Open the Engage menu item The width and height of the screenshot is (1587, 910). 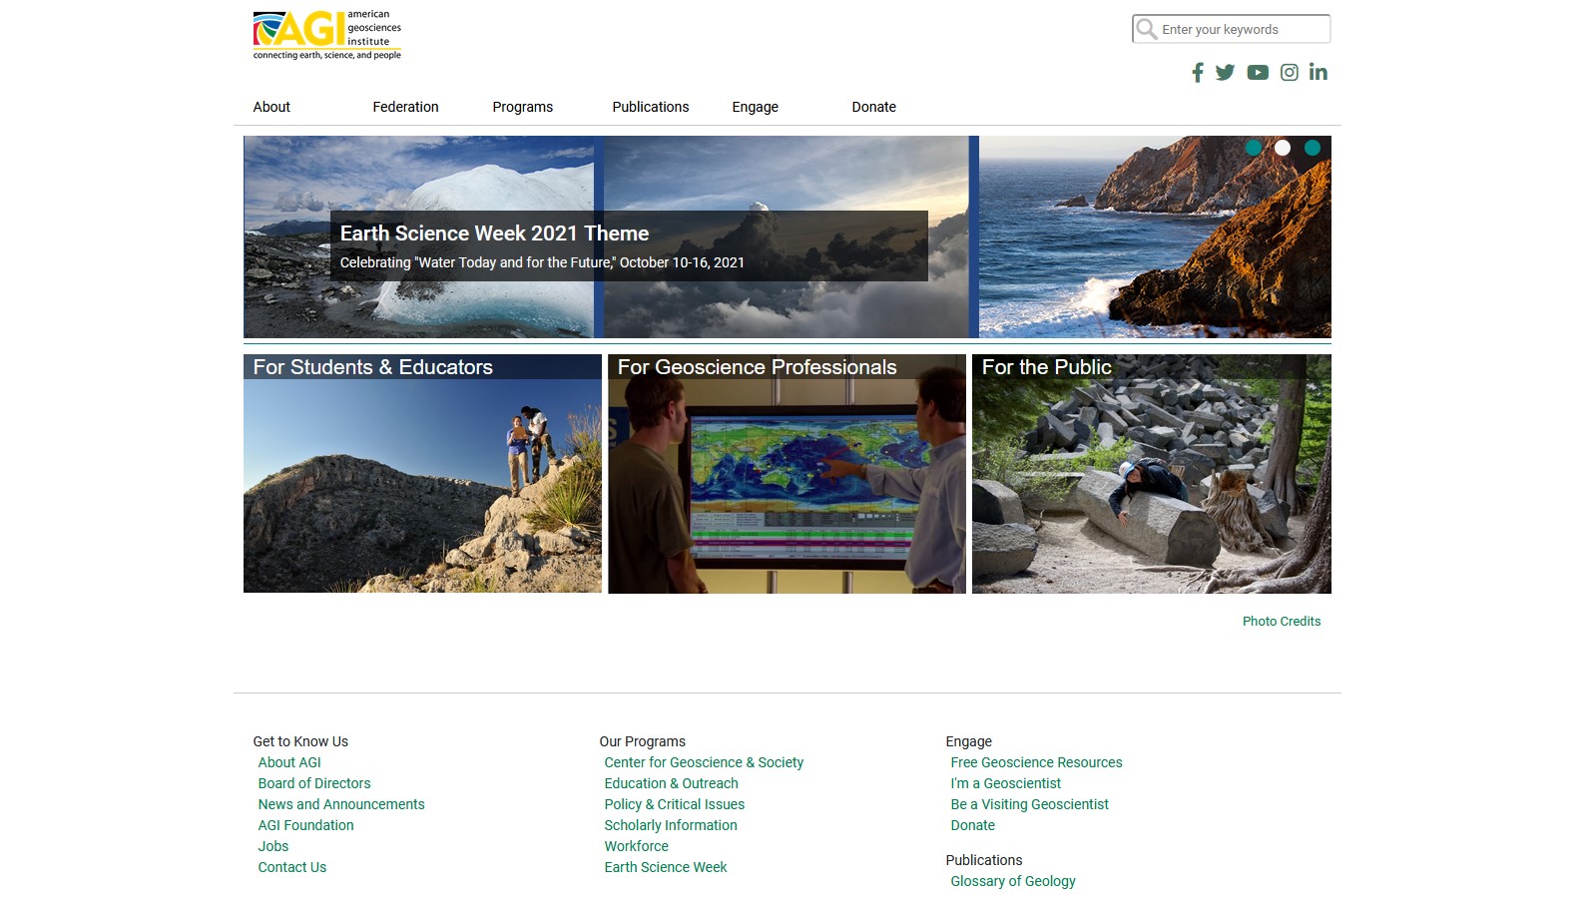[755, 107]
